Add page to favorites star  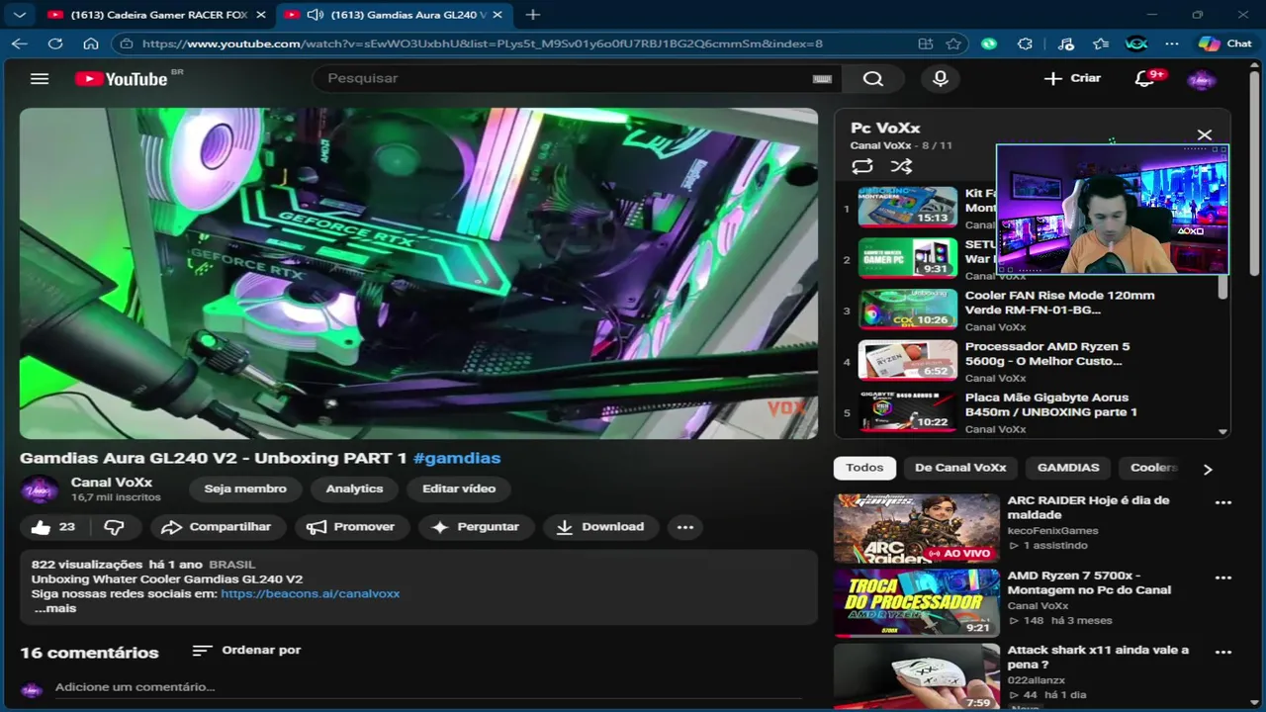click(953, 44)
